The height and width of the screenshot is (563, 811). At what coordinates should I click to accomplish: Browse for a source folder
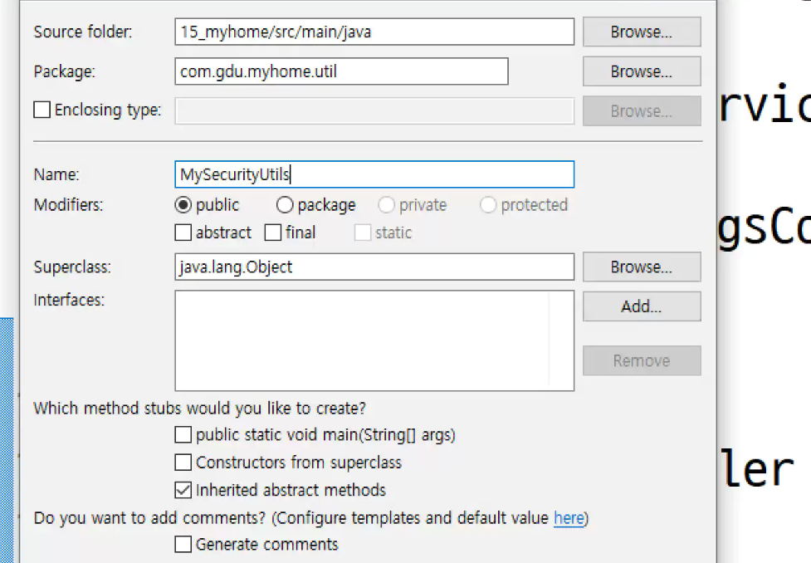coord(642,32)
